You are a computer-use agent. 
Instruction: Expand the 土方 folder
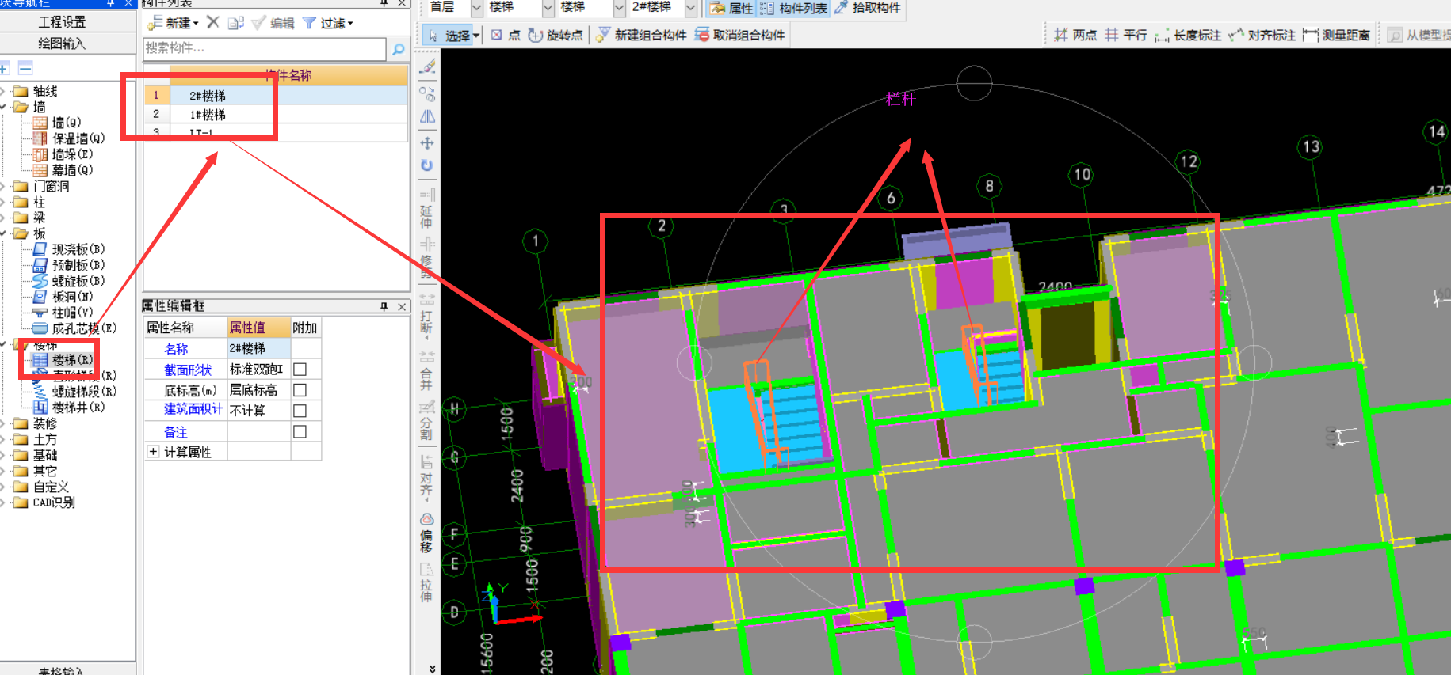click(3, 439)
